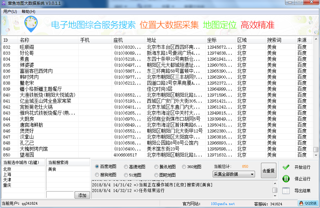Open the 采集全部数据 dropdown
This screenshot has height=208, width=320.
pyautogui.click(x=233, y=174)
